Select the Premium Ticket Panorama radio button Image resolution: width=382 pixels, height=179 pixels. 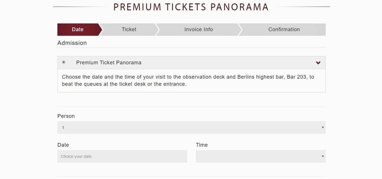[x=64, y=62]
